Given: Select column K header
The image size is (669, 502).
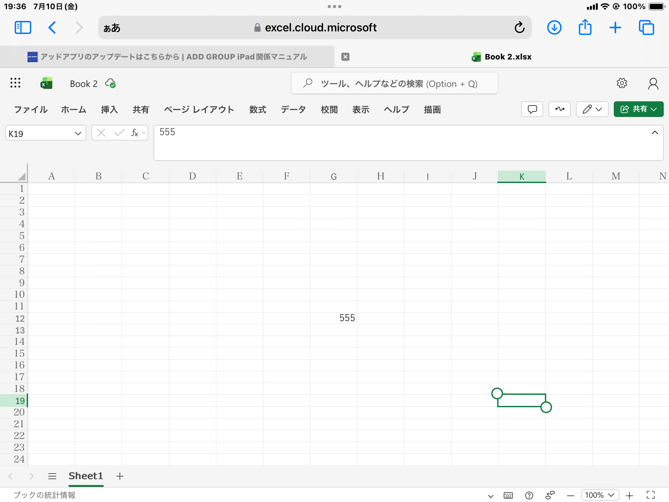Looking at the screenshot, I should click(522, 176).
